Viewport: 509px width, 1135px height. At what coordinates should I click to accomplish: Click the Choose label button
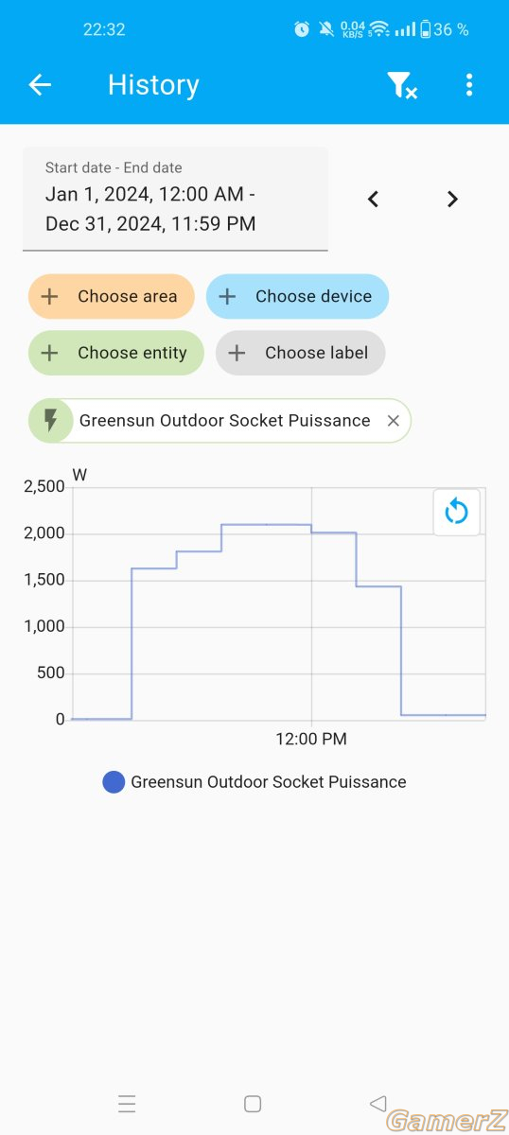pos(300,353)
